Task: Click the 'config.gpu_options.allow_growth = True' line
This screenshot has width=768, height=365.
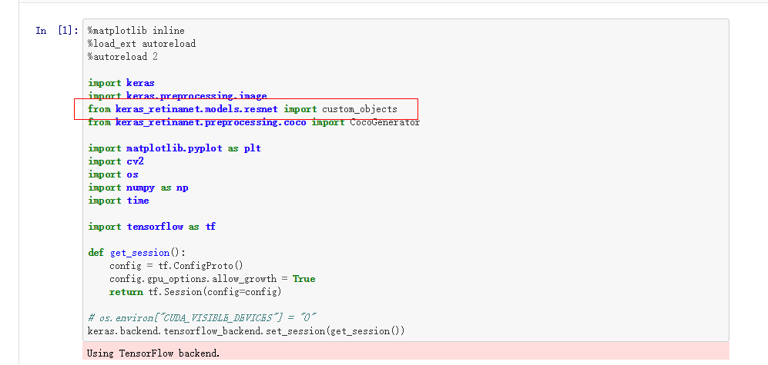Action: tap(212, 279)
